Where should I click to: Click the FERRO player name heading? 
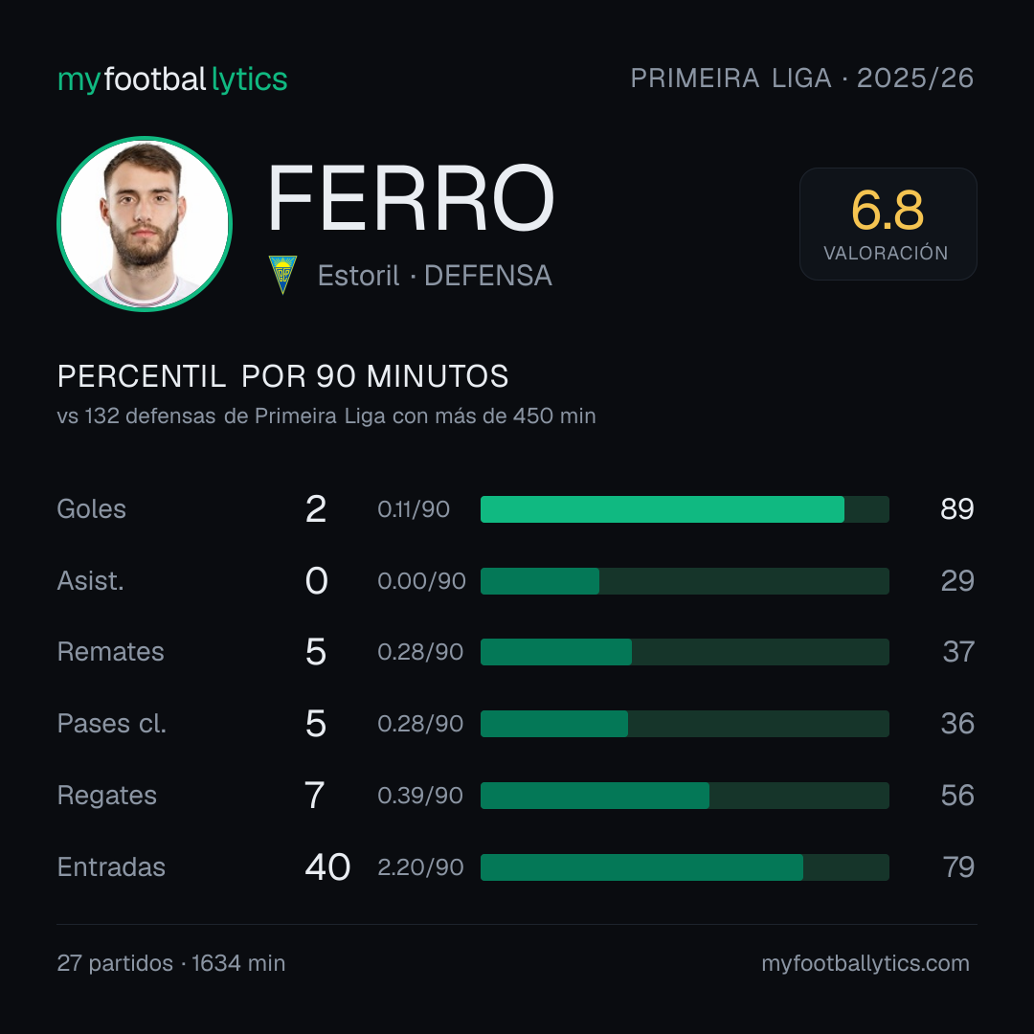point(410,198)
